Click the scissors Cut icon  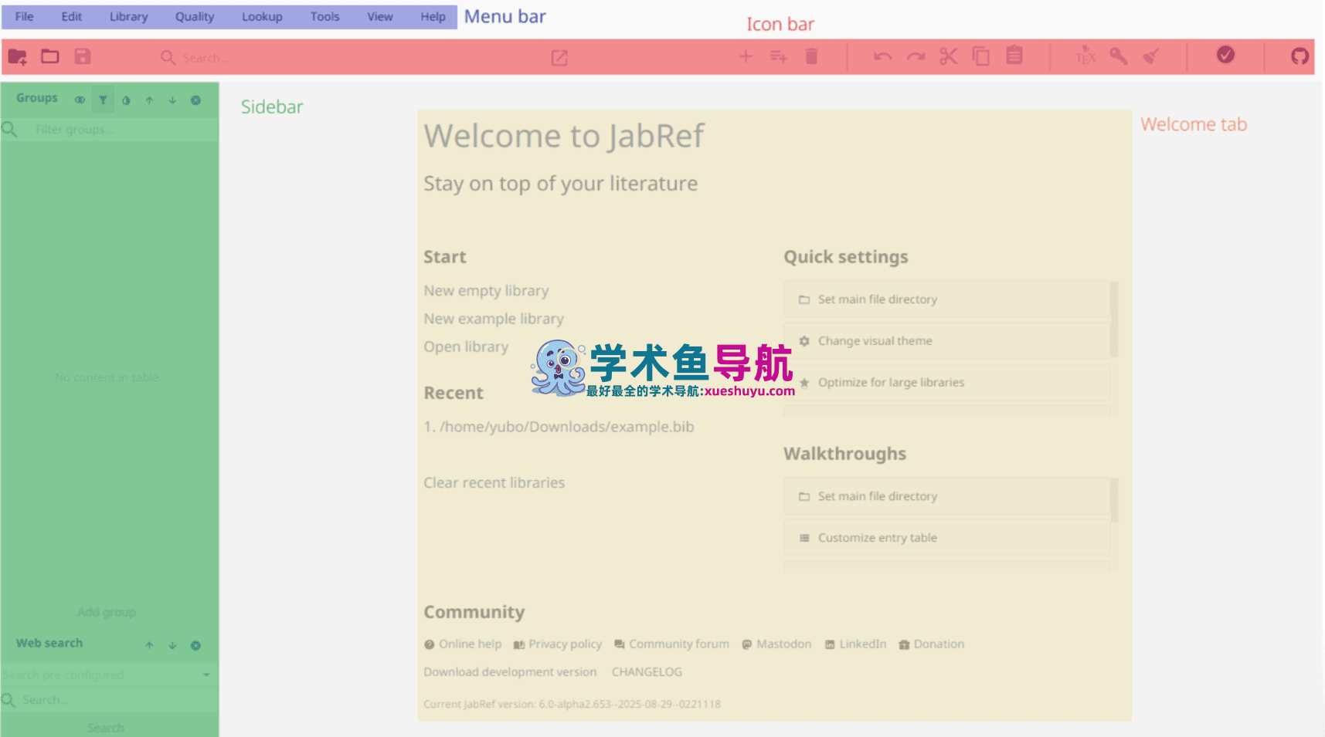point(948,56)
